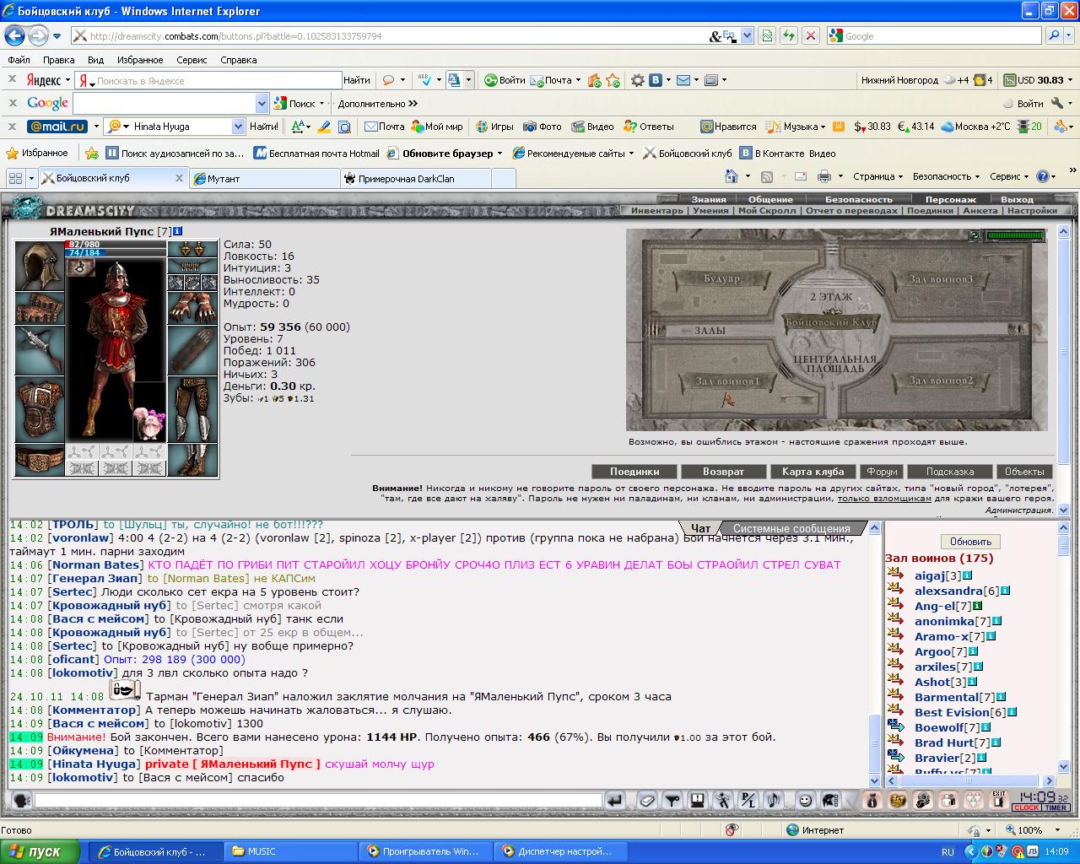Click the filter icon in chat toolbar

point(672,800)
